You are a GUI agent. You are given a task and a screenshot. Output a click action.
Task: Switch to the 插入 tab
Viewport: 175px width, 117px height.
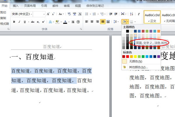pos(16,6)
